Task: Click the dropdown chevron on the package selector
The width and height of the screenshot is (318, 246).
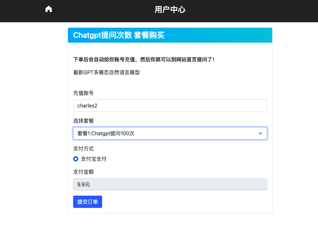Action: 260,133
